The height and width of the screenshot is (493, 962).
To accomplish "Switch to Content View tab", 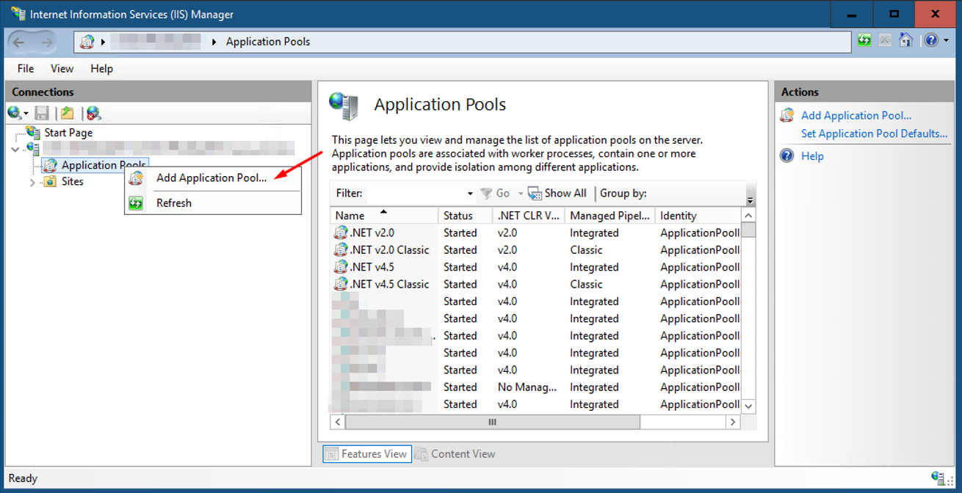I will click(x=455, y=454).
